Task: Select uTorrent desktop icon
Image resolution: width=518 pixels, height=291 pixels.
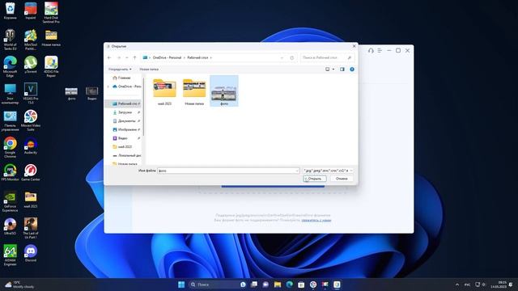Action: pyautogui.click(x=31, y=65)
